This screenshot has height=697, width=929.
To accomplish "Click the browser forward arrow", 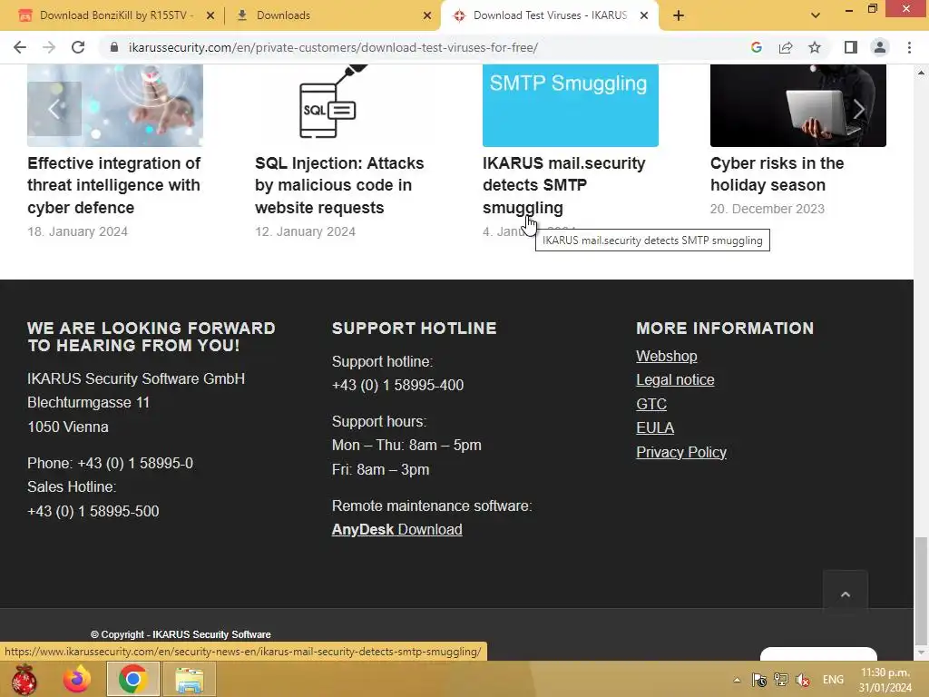I will coord(49,47).
